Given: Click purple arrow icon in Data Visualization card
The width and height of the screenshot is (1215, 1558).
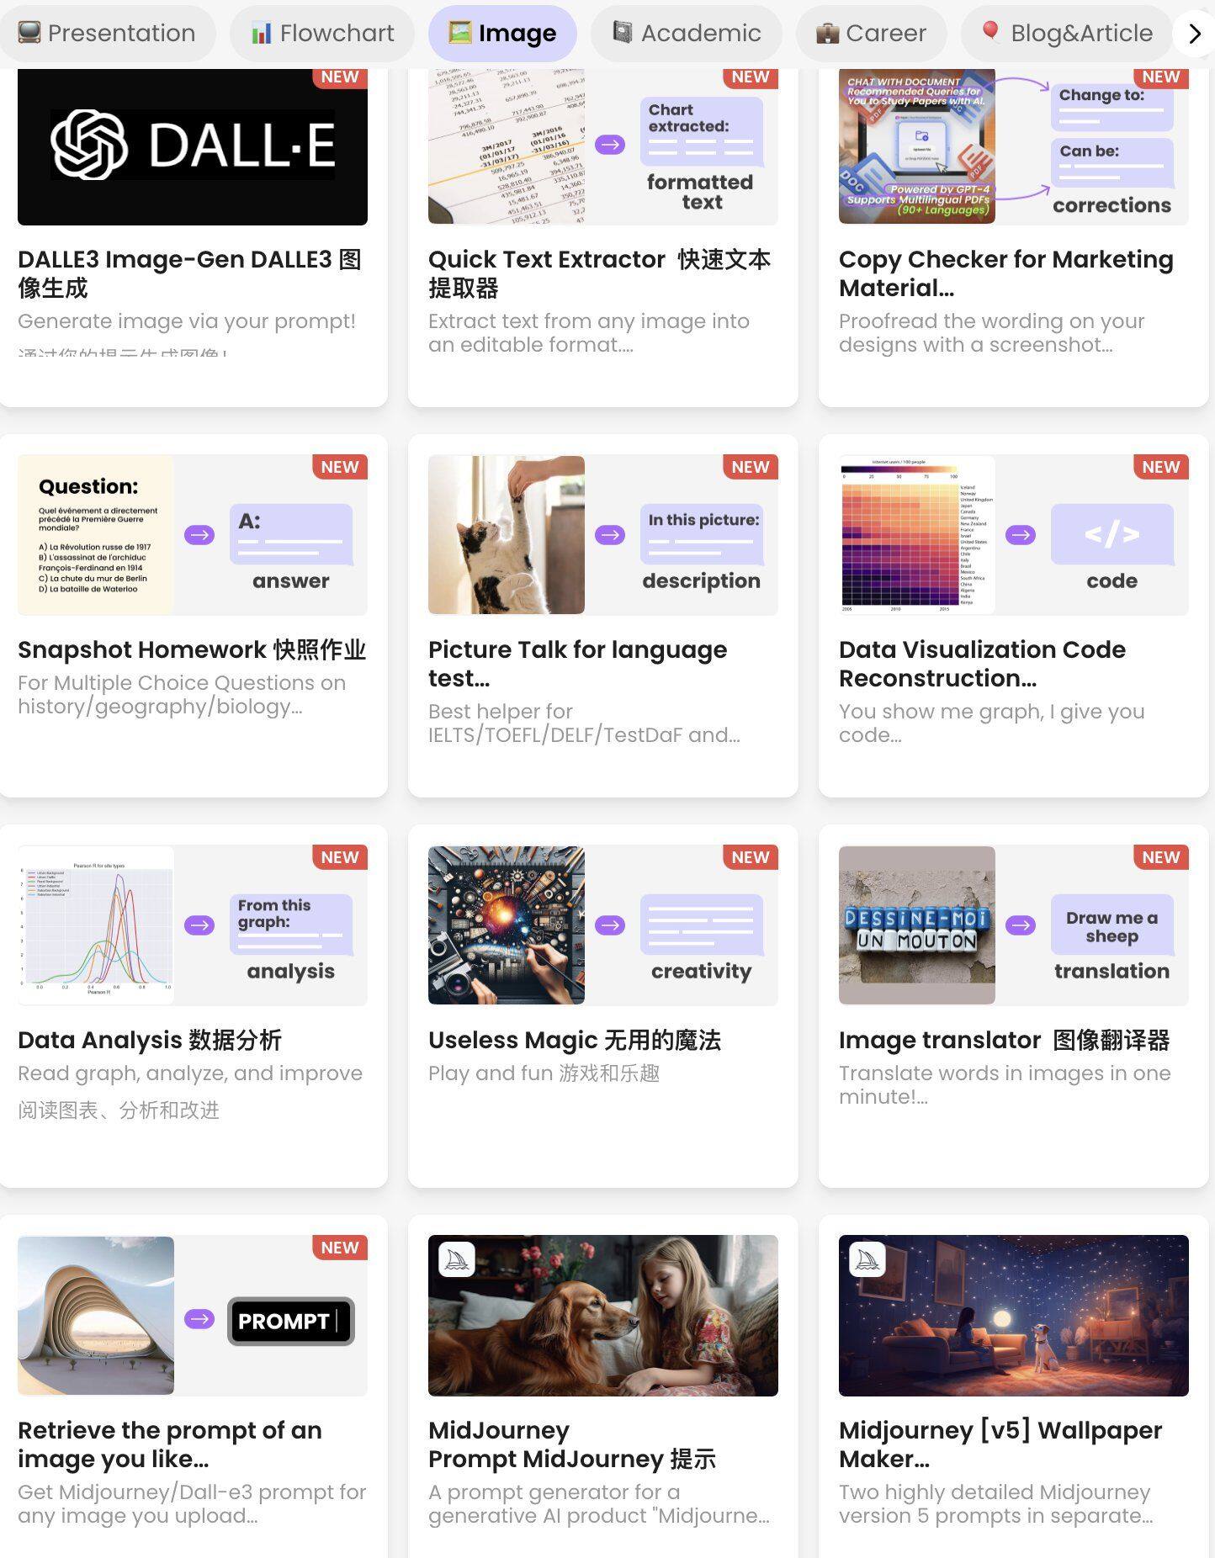Looking at the screenshot, I should click(x=1021, y=535).
